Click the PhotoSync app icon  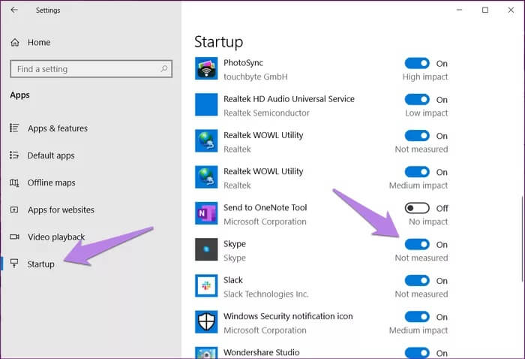(x=206, y=68)
